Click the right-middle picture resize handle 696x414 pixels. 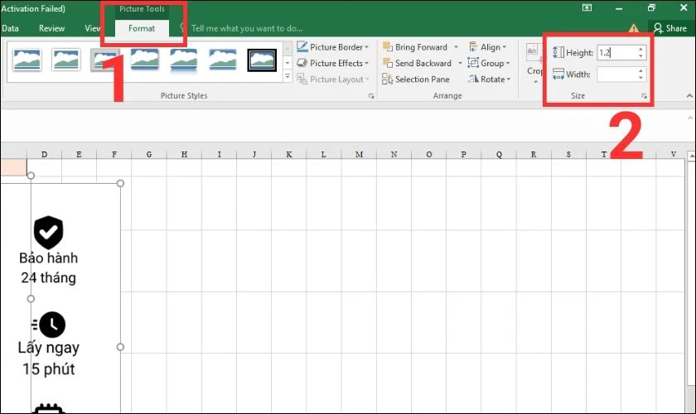120,347
